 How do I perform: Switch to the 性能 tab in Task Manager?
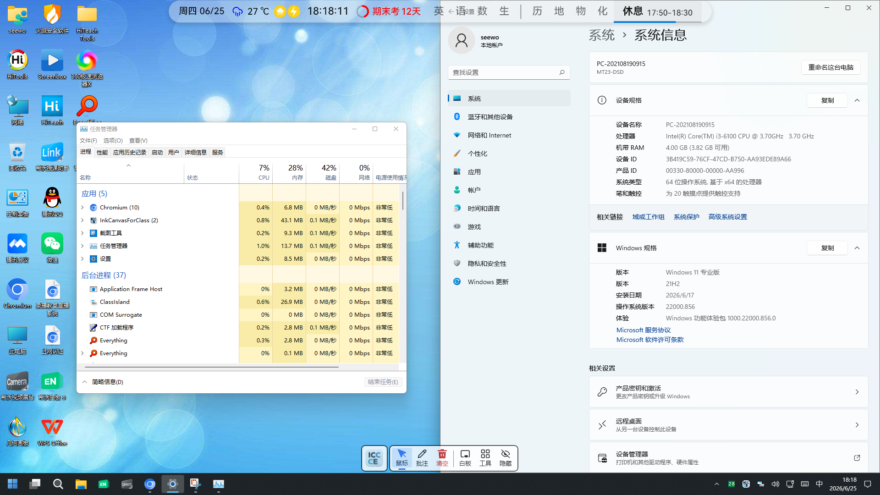102,152
